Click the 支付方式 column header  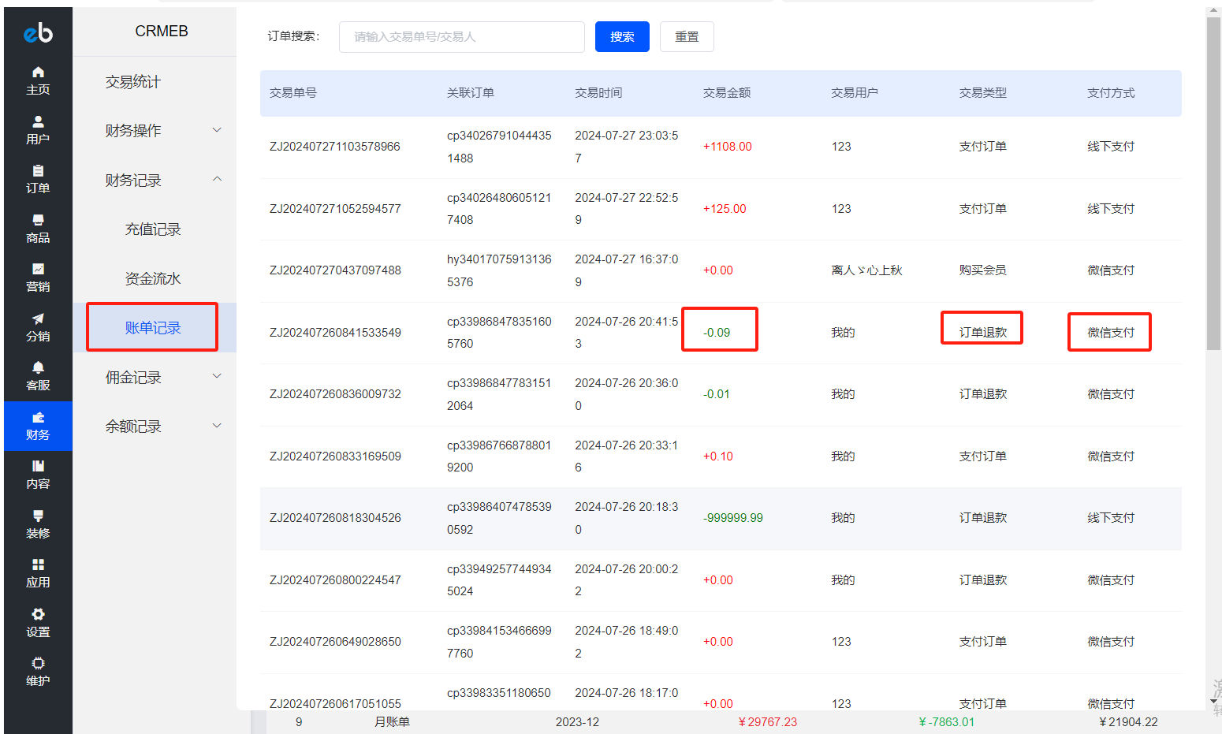(x=1111, y=93)
